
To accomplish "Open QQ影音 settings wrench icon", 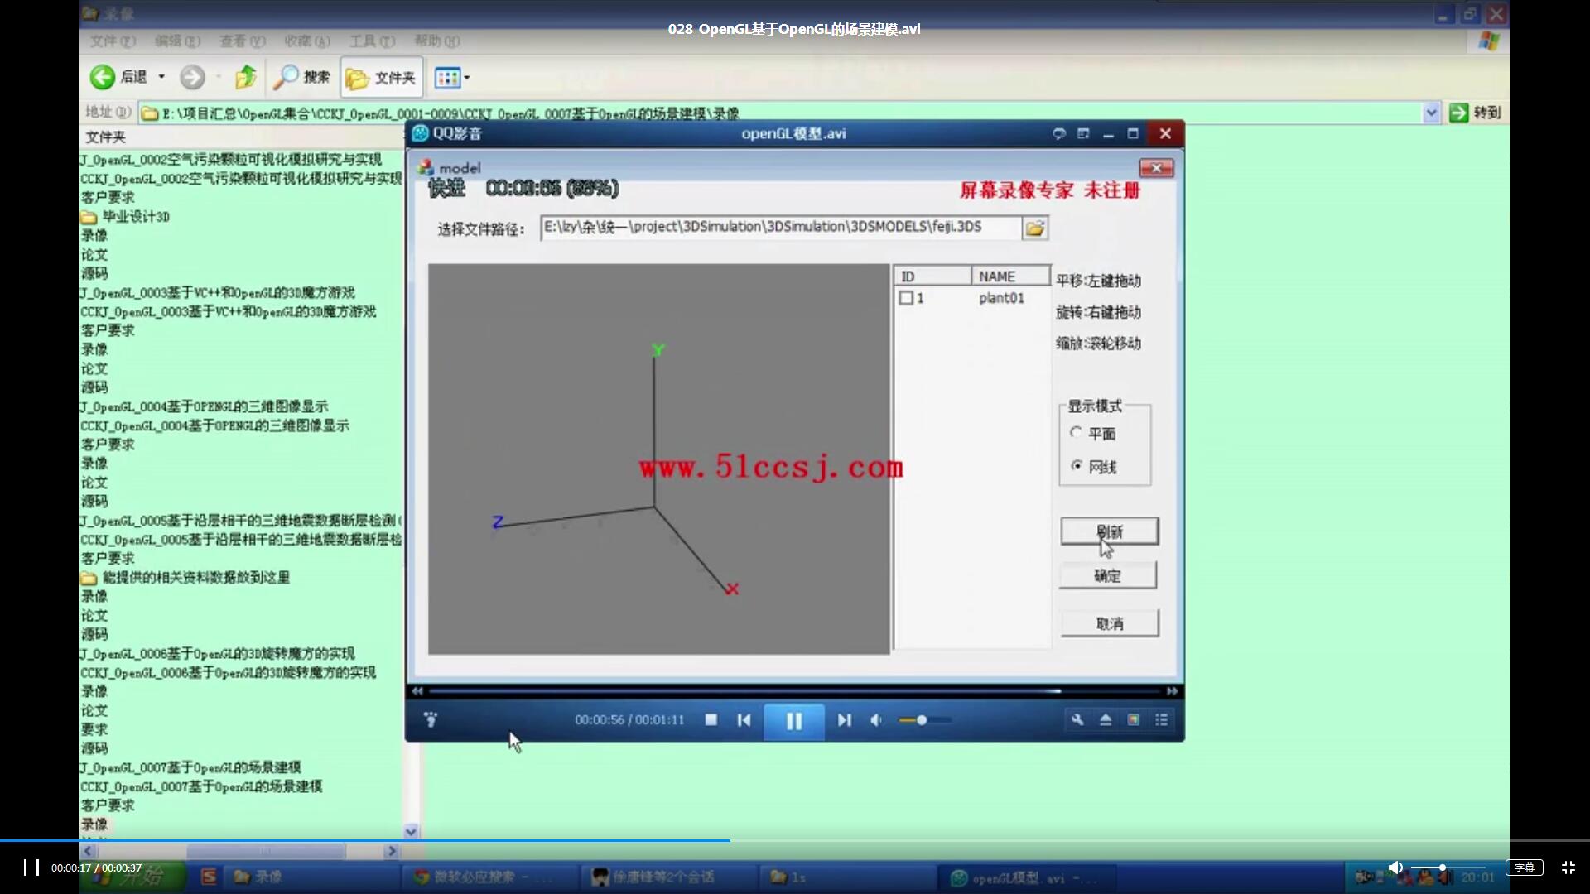I will click(1077, 720).
